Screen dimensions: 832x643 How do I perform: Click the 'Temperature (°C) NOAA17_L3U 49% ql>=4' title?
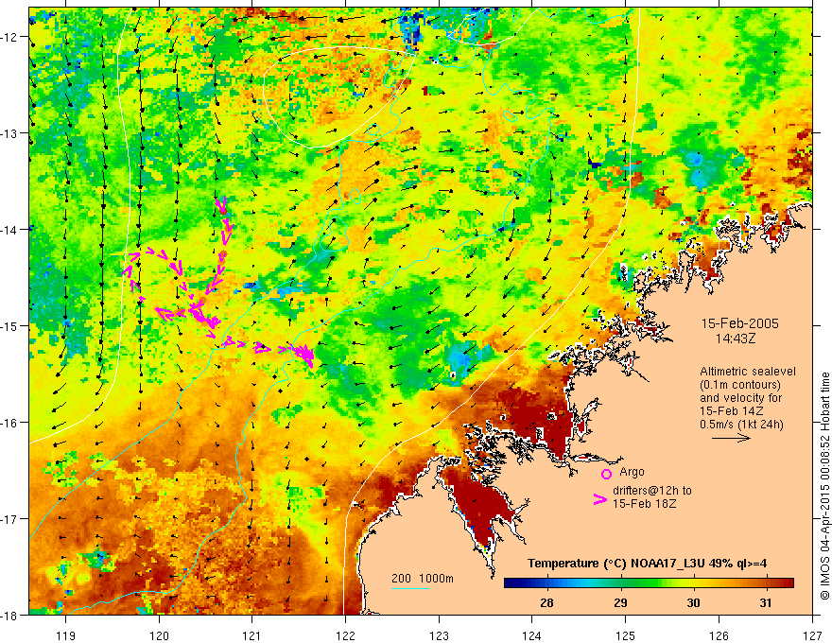[x=647, y=564]
